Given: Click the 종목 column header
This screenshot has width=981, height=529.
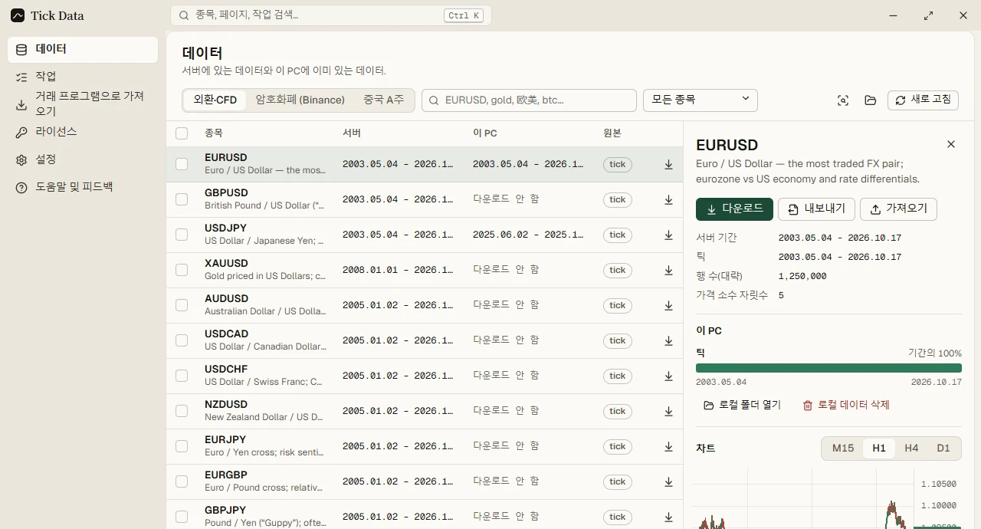Looking at the screenshot, I should click(x=214, y=133).
